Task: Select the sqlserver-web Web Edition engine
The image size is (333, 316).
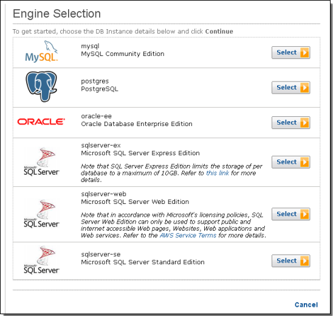Action: pyautogui.click(x=290, y=214)
